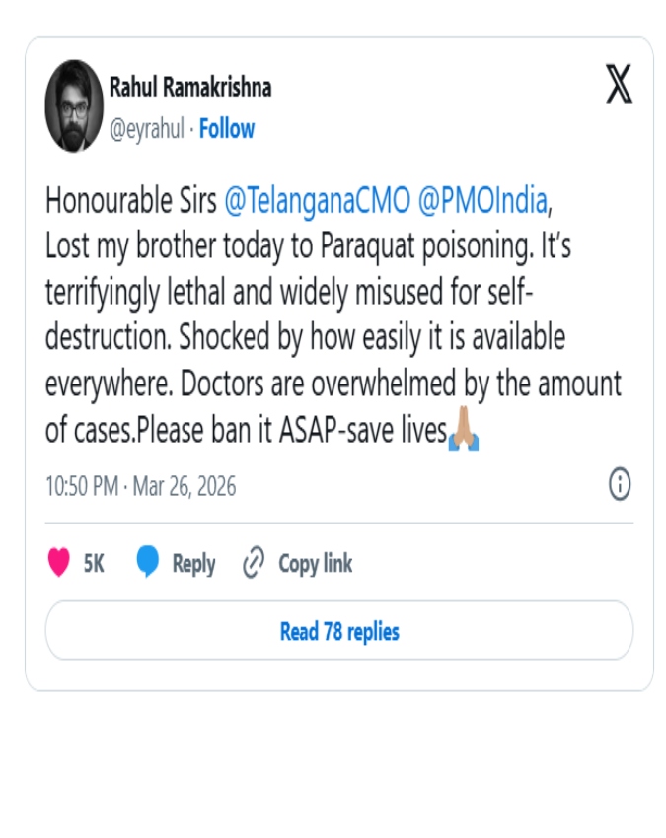Like the tweet with the heart icon
The image size is (666, 838).
[x=59, y=563]
